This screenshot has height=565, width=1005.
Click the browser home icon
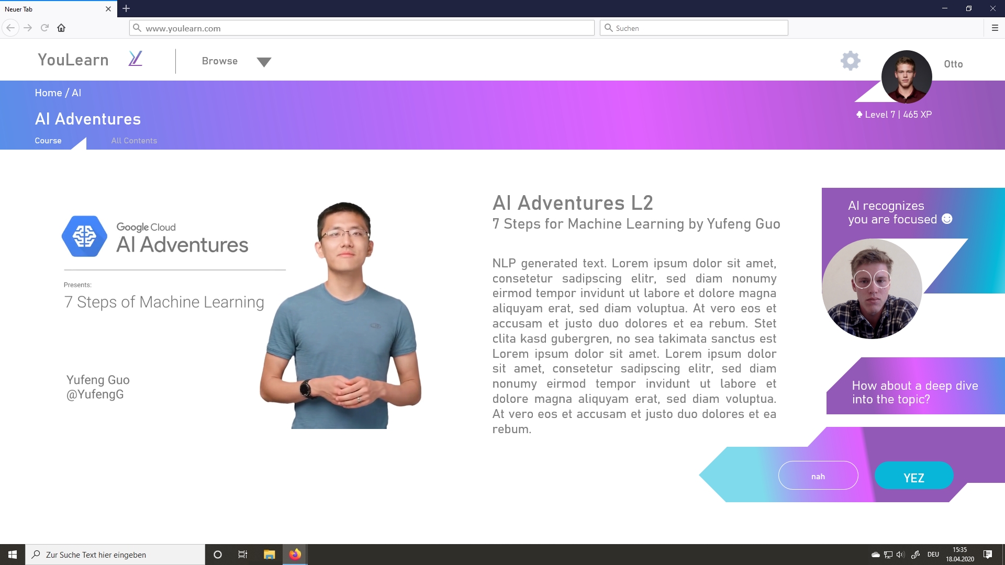61,28
